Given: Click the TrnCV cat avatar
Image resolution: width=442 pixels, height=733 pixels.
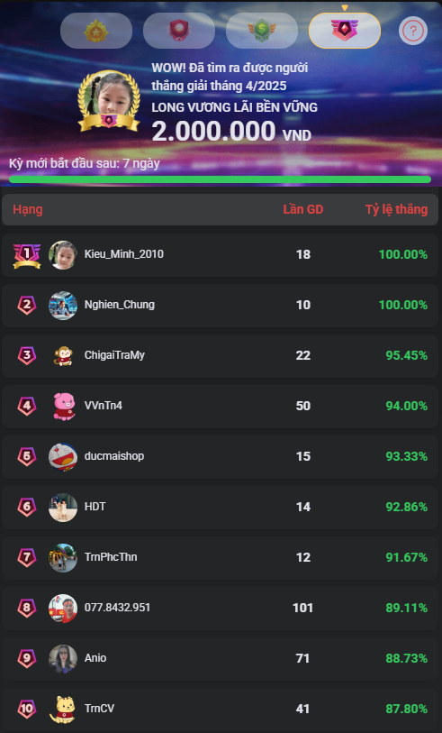Looking at the screenshot, I should 62,710.
